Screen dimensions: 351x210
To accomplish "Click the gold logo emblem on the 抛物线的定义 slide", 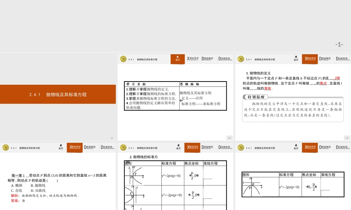I will tap(241, 59).
